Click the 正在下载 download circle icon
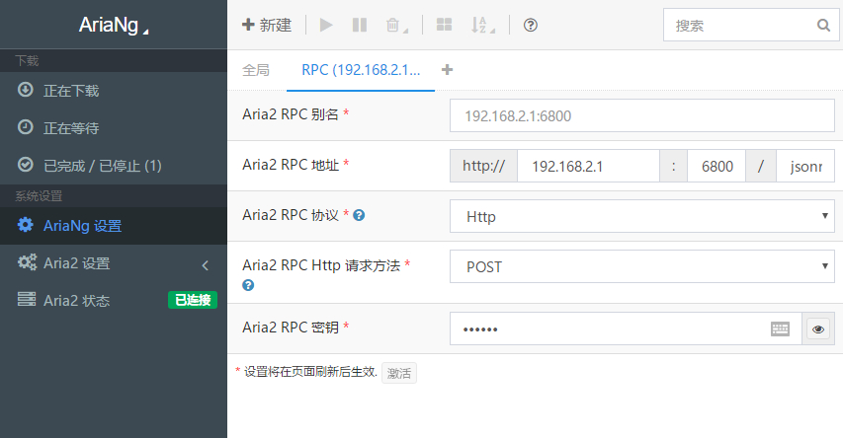 26,89
